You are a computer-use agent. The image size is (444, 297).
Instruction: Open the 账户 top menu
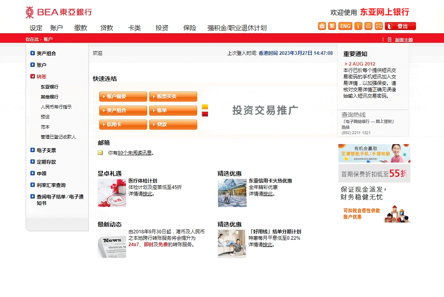pos(56,28)
